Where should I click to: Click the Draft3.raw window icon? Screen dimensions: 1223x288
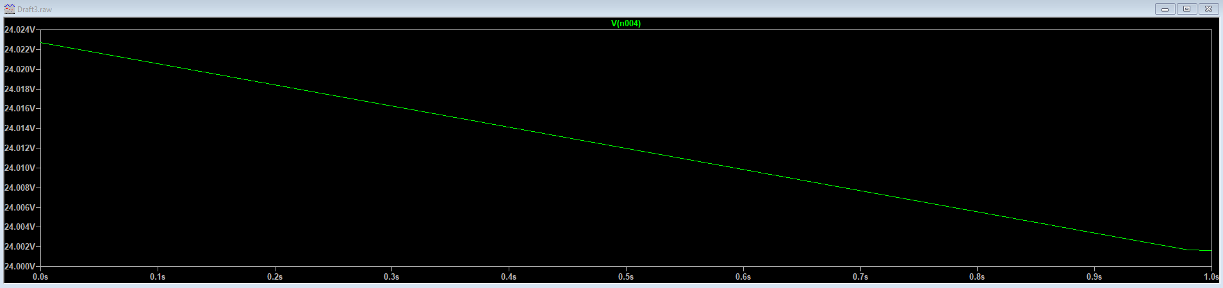(x=9, y=9)
